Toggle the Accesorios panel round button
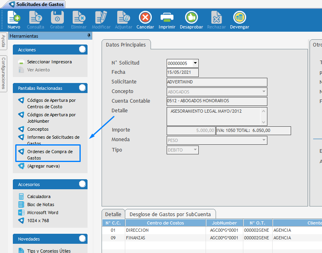Screen dimensions: 322x253 (82, 184)
